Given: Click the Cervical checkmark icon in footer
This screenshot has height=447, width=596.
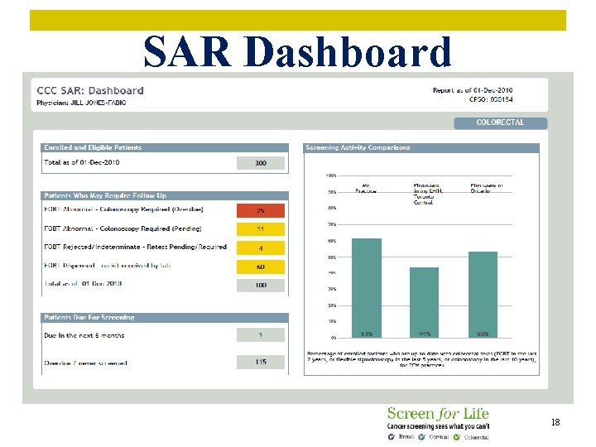Looking at the screenshot, I should (x=422, y=437).
